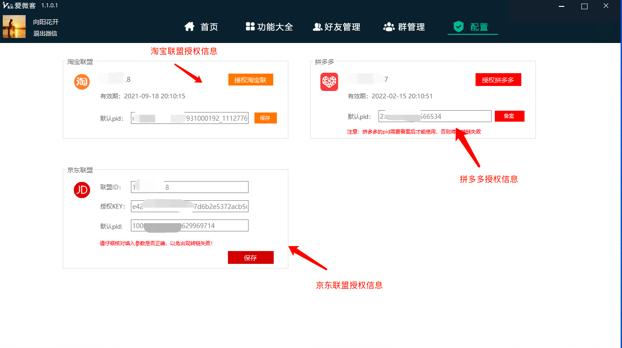Click the username 向阳花开

[46, 22]
